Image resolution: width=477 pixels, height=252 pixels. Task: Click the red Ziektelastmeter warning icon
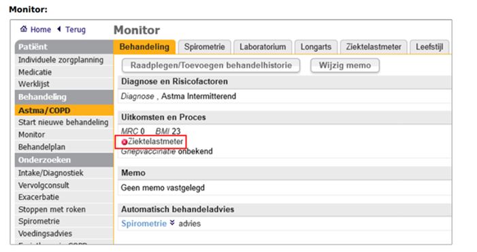[124, 142]
